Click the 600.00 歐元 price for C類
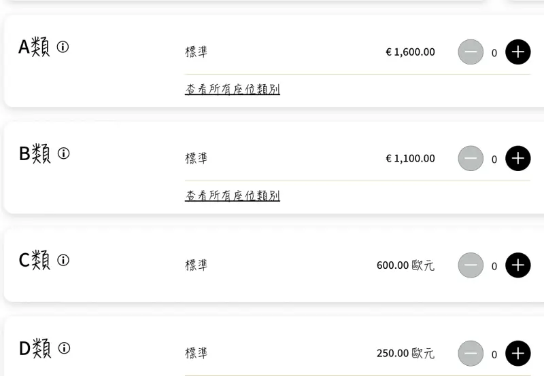Screen dimensions: 544x376 [405, 265]
